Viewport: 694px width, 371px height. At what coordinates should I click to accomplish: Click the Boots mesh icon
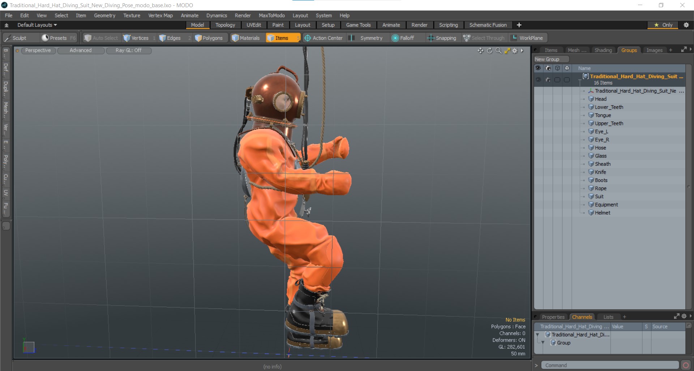[591, 180]
